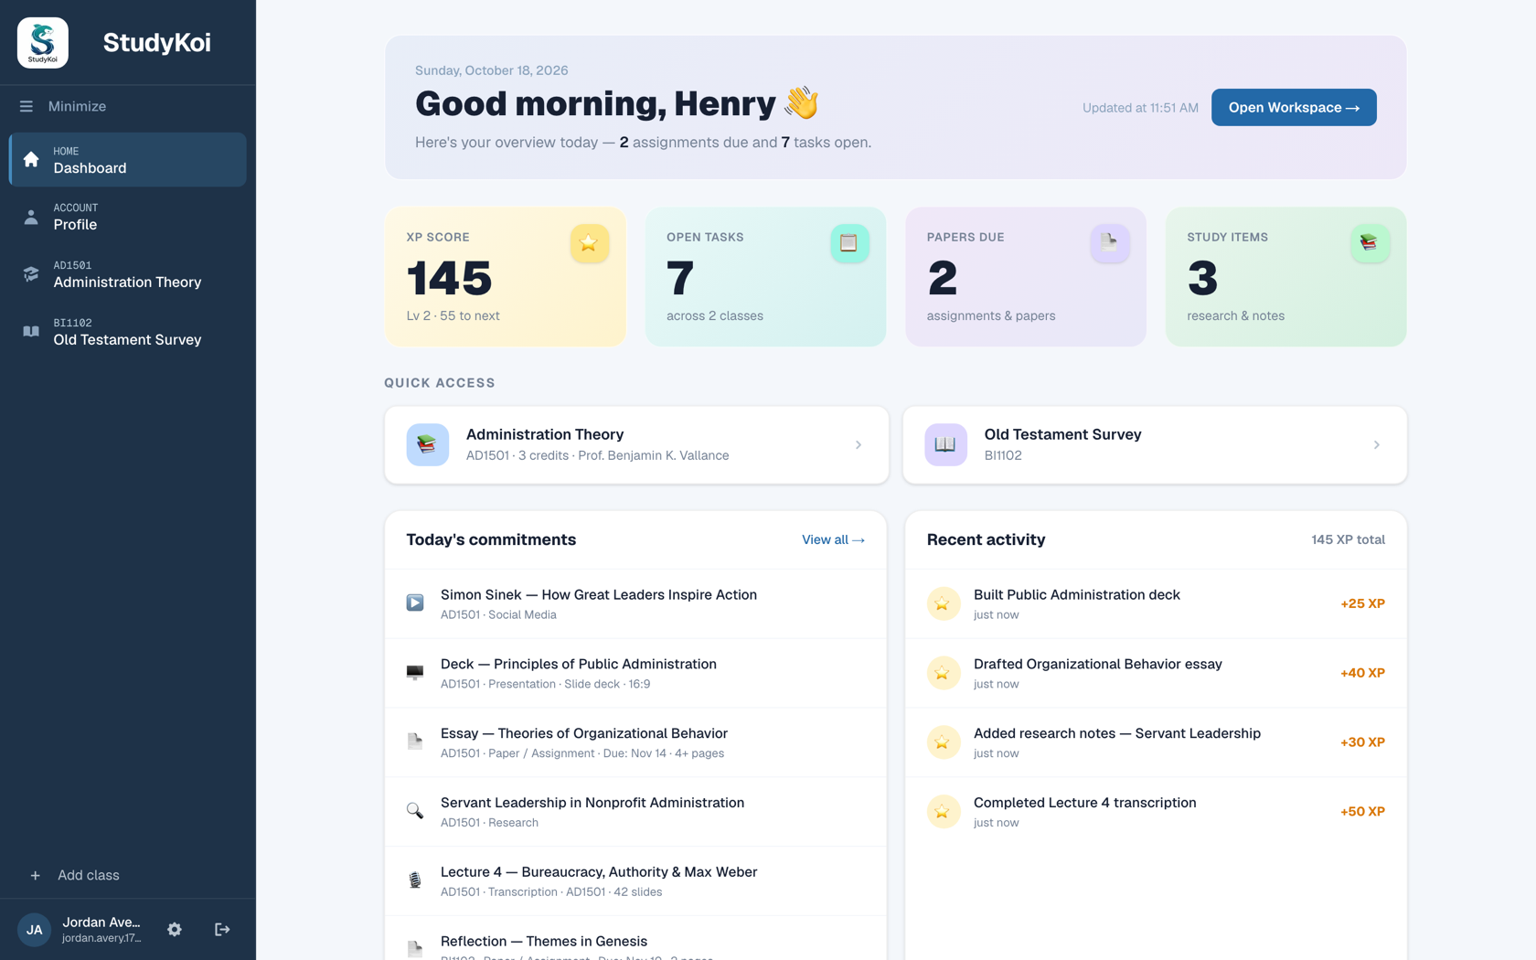1536x960 pixels.
Task: Click the magnifier icon beside Servant Leadership
Action: coord(415,811)
